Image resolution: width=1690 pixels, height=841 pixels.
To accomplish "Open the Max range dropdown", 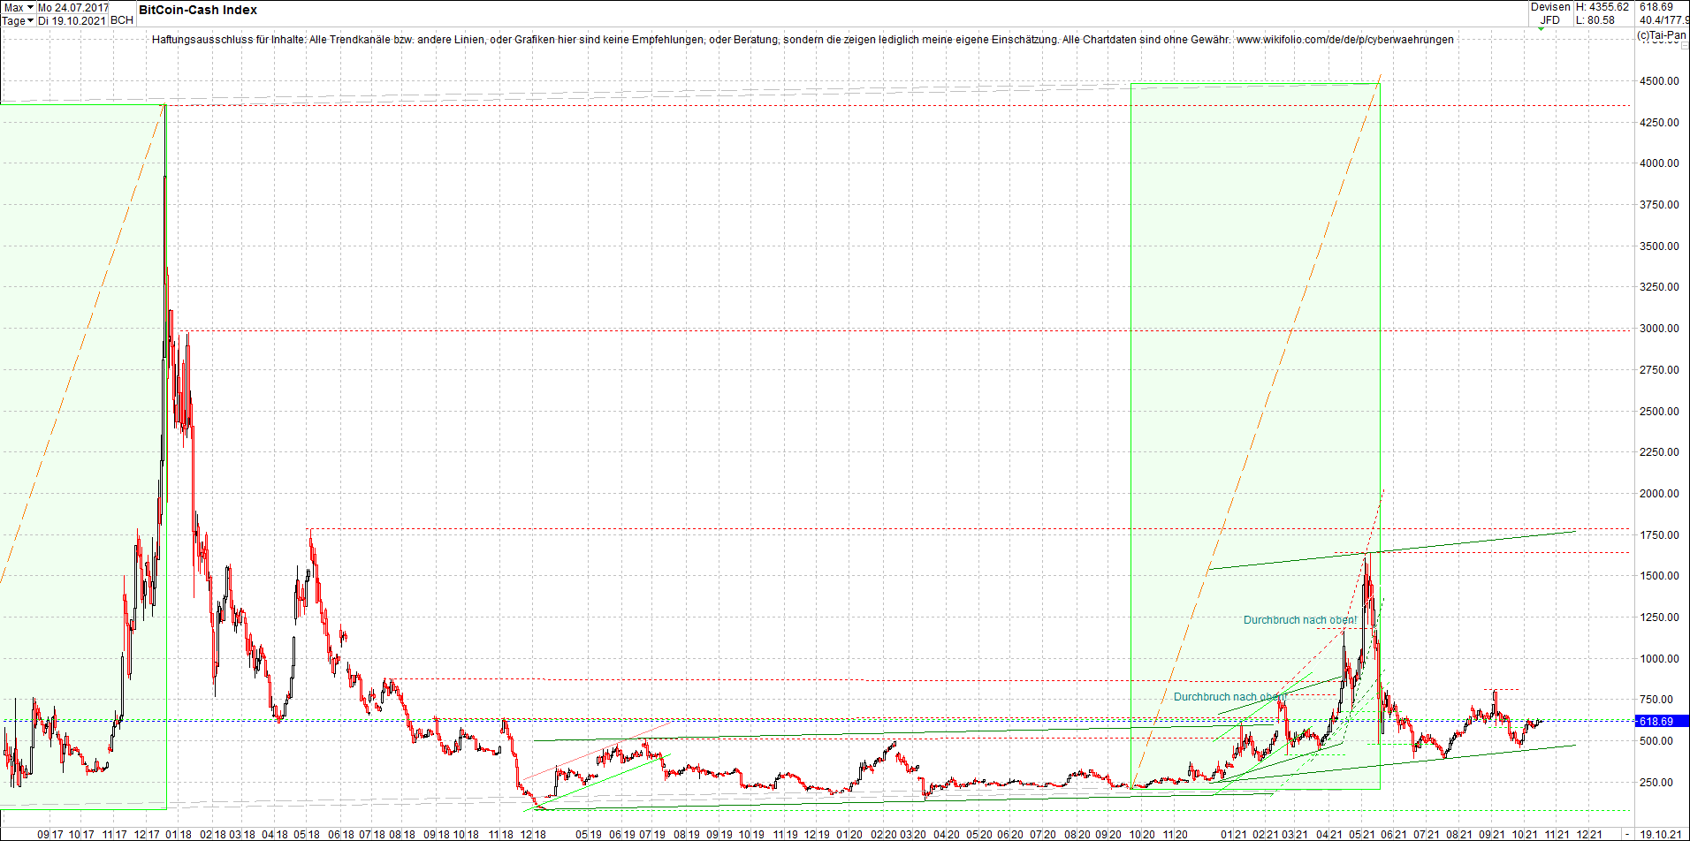I will (x=14, y=7).
